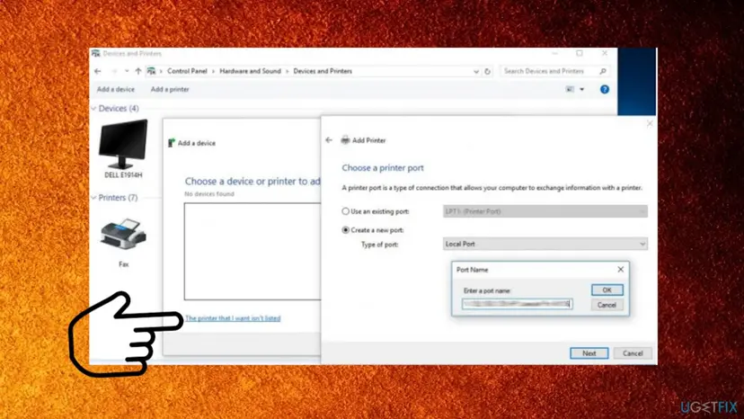Image resolution: width=744 pixels, height=419 pixels.
Task: Click the Add a device wizard icon
Action: click(x=172, y=143)
